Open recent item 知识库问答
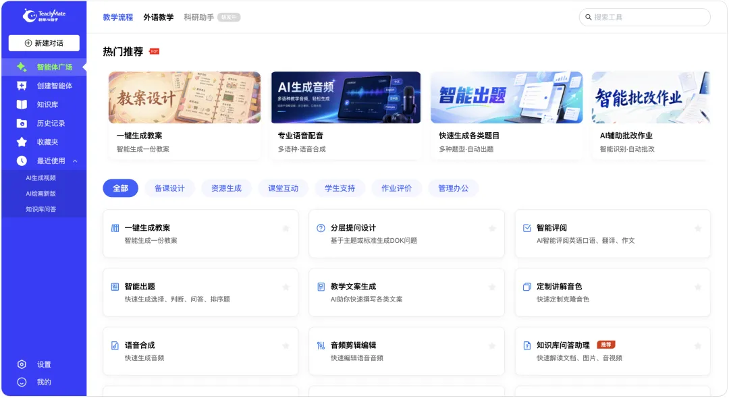The width and height of the screenshot is (729, 398). click(41, 209)
